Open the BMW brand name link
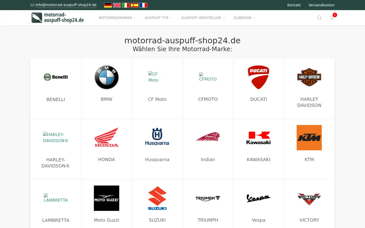Viewport: 365px width, 228px height. [x=106, y=99]
